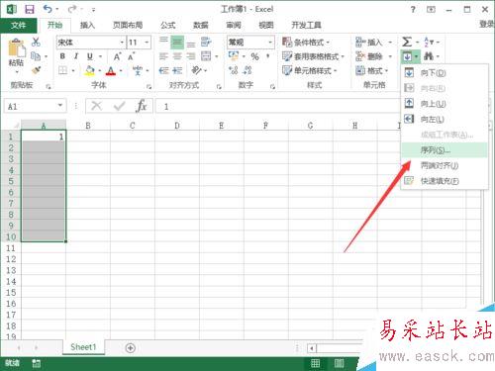Open the borders dropdown arrow
Image resolution: width=495 pixels, height=371 pixels.
click(x=73, y=70)
